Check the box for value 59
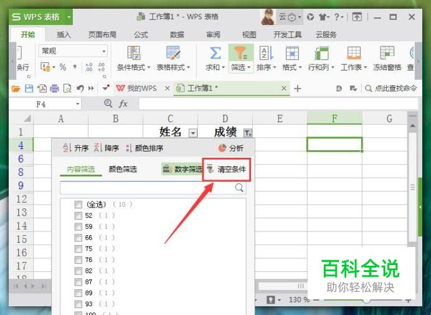The image size is (431, 315). coord(78,226)
